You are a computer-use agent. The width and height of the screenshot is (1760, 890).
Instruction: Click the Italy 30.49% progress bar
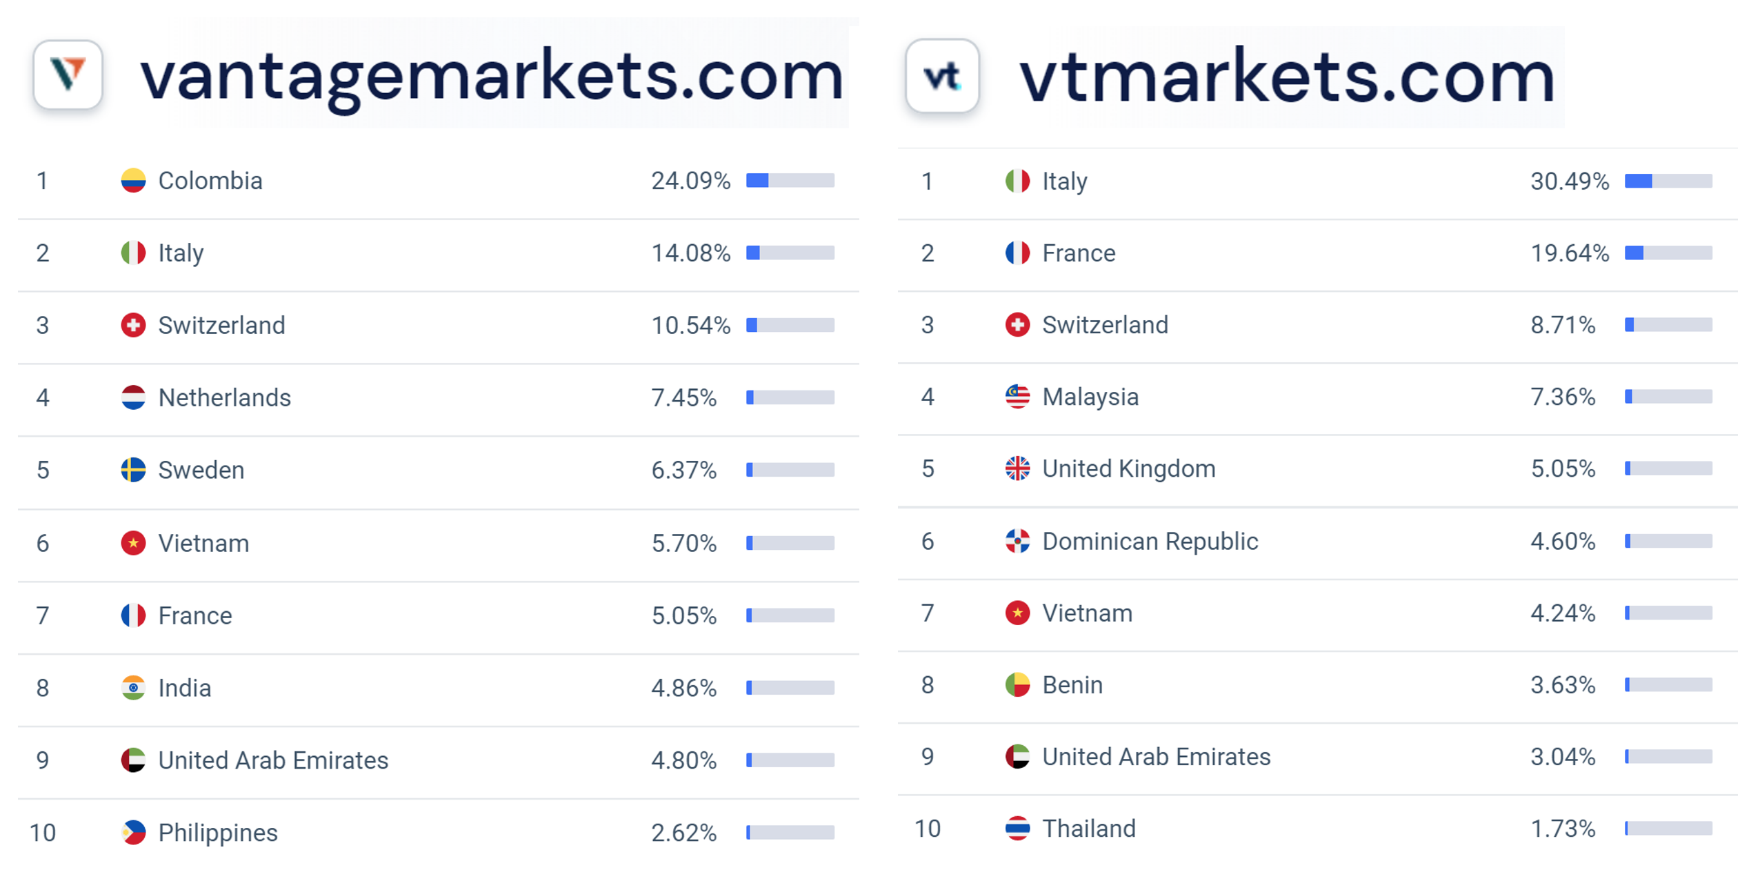1668,181
